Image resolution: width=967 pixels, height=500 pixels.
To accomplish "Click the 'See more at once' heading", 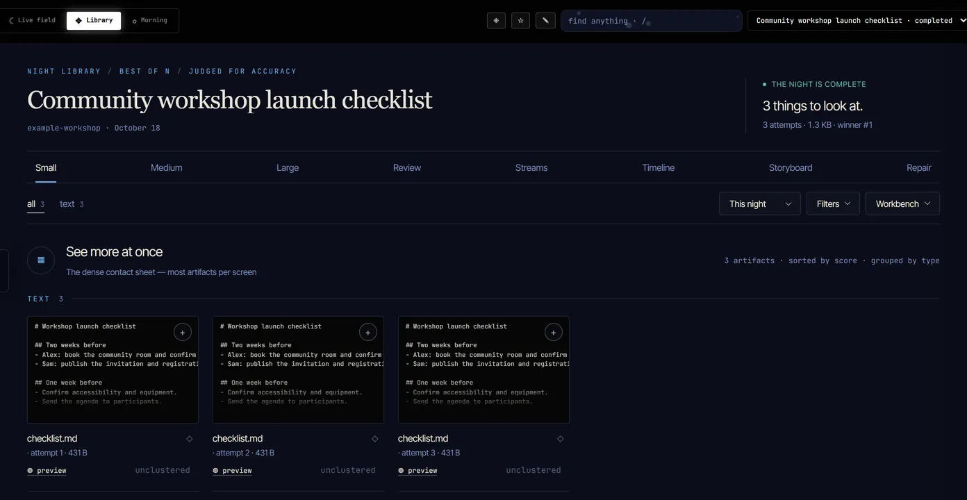I will 115,252.
